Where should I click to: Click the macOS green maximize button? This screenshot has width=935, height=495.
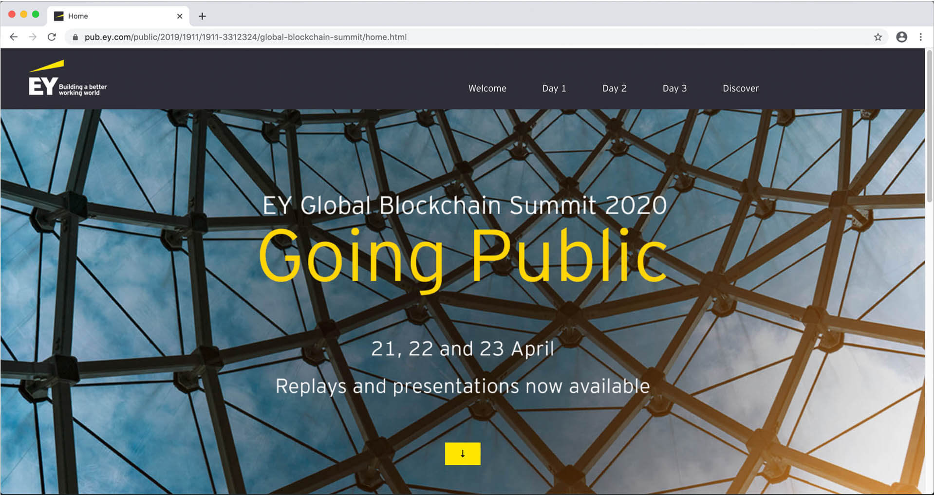(x=36, y=14)
